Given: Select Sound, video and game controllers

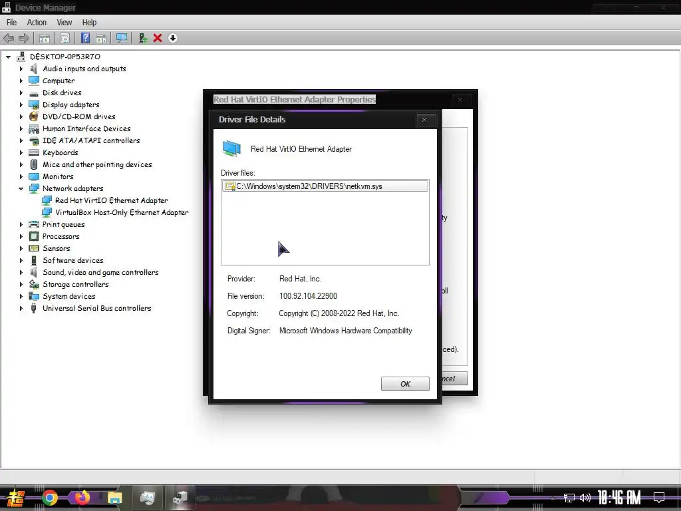Looking at the screenshot, I should (x=100, y=272).
